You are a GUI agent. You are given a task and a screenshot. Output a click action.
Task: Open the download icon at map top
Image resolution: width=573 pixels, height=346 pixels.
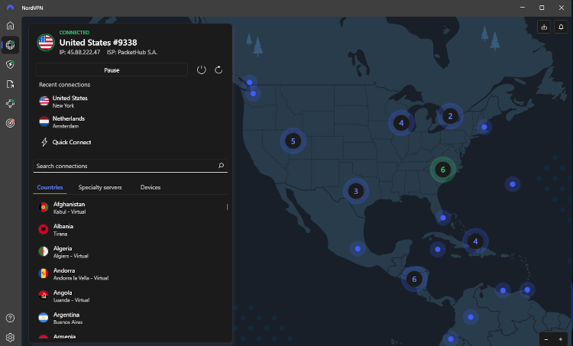click(544, 27)
